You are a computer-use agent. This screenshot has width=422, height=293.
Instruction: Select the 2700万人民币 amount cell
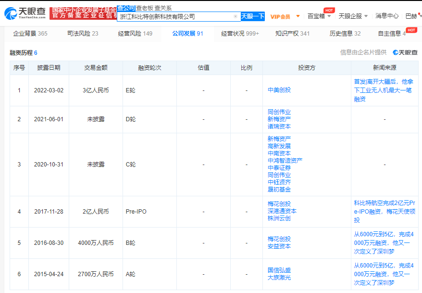tap(96, 274)
